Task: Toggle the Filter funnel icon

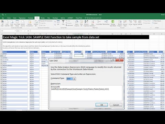Action: (63, 23)
